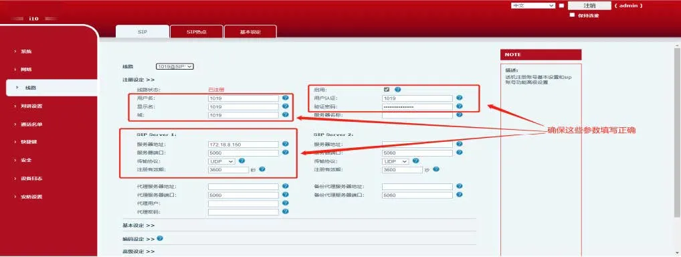Click the 显示名 input field
Viewport: 681px width, 257px height.
(244, 106)
